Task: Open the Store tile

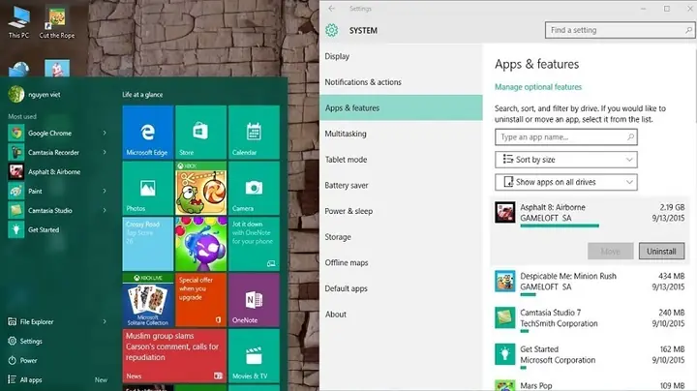Action: click(x=200, y=132)
